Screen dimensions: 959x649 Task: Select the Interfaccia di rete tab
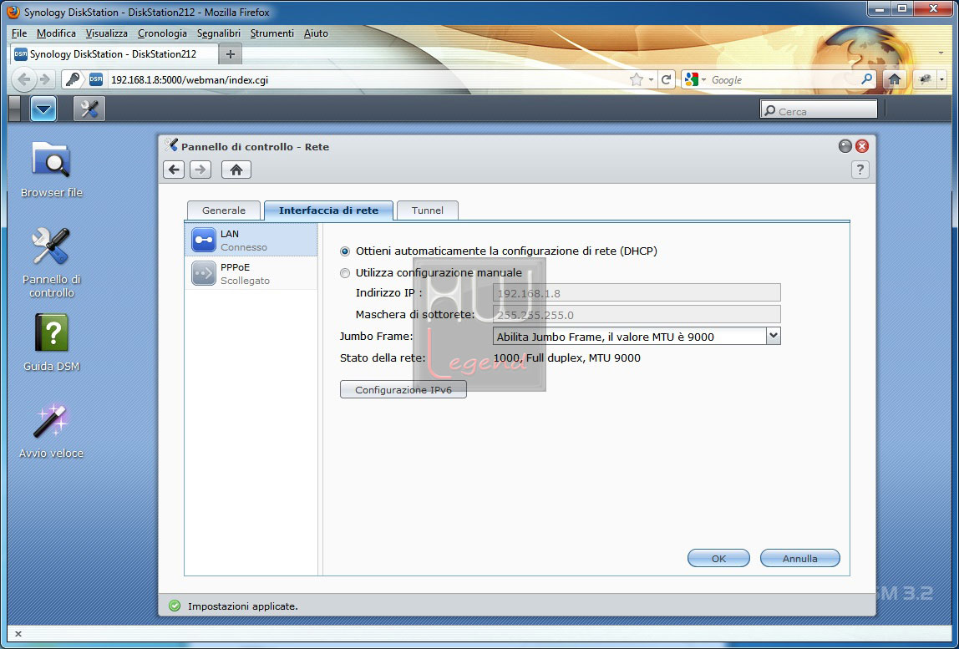(x=328, y=210)
